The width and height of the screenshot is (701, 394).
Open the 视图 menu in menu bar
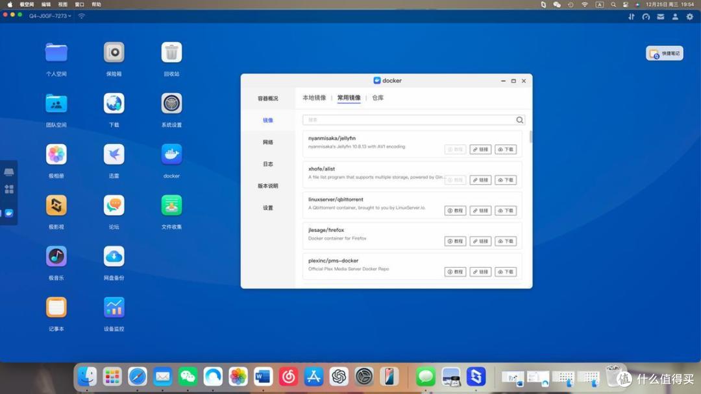62,5
